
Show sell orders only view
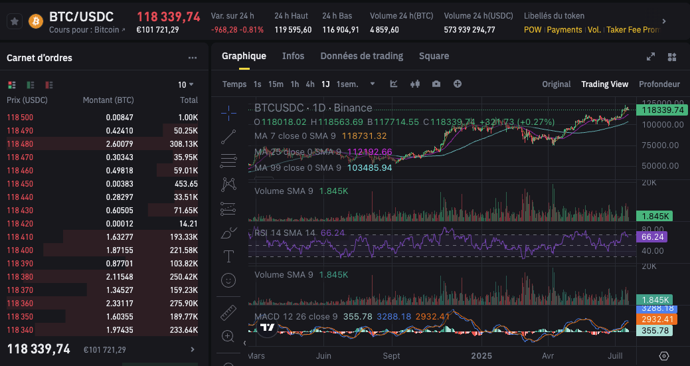click(49, 85)
